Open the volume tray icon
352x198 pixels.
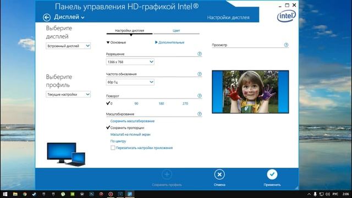pos(328,194)
